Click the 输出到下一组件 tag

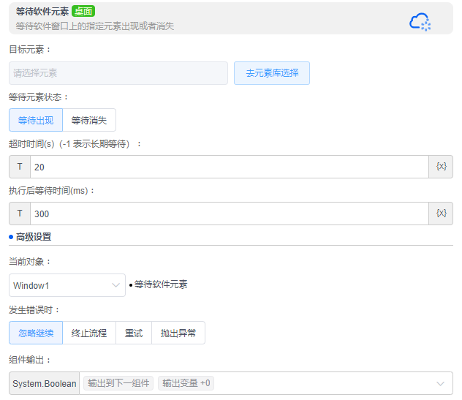[118, 383]
